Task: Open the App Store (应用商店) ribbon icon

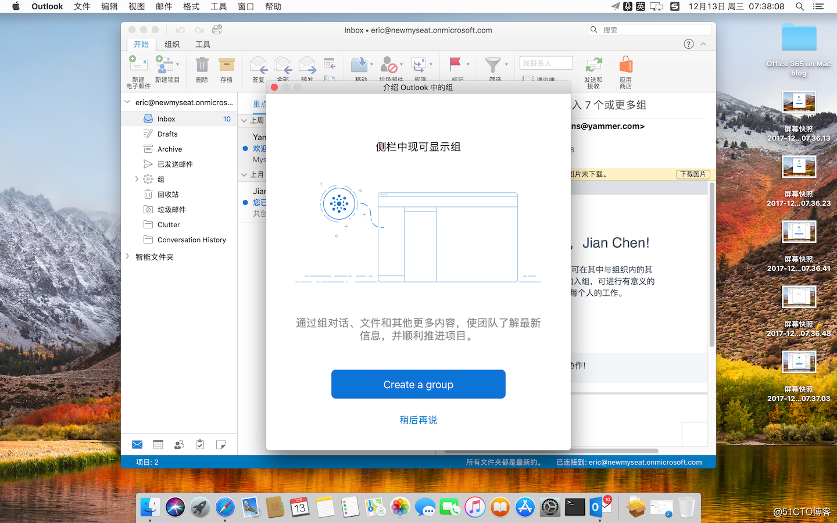Action: pos(625,65)
